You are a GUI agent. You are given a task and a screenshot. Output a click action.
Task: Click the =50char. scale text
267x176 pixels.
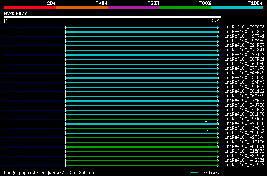pos(209,173)
